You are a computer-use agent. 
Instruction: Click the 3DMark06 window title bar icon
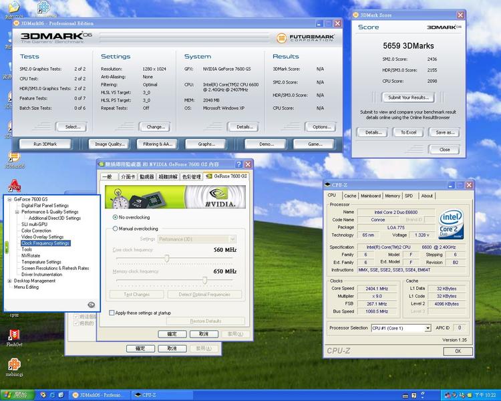(x=16, y=23)
